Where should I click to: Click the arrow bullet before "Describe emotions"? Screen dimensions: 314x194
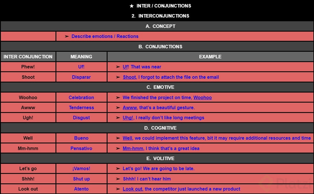tap(67, 36)
